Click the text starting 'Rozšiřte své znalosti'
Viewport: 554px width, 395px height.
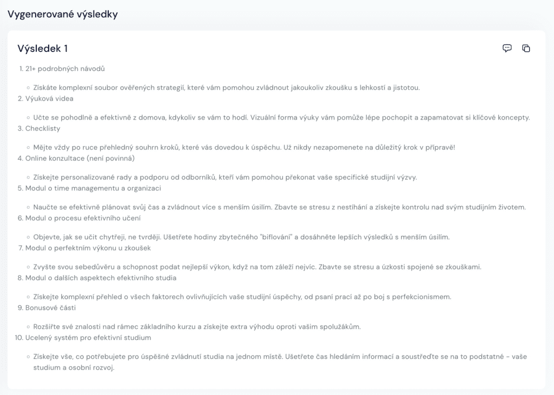[197, 326]
